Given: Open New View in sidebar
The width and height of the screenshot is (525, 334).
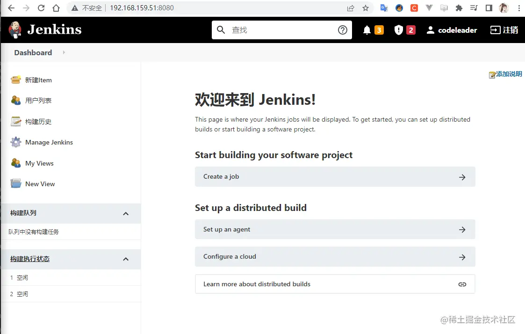Looking at the screenshot, I should coord(40,184).
